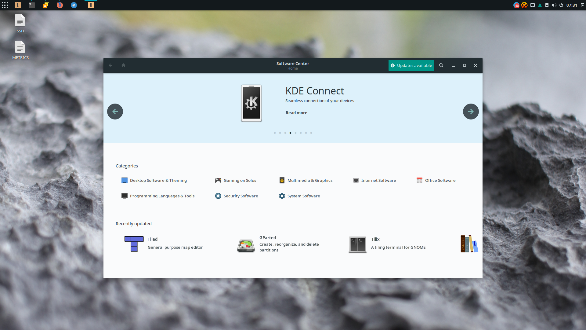
Task: Follow the Read more link
Action: tap(296, 113)
